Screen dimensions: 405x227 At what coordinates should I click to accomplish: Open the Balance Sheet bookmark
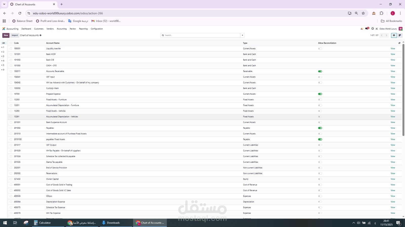pos(22,21)
